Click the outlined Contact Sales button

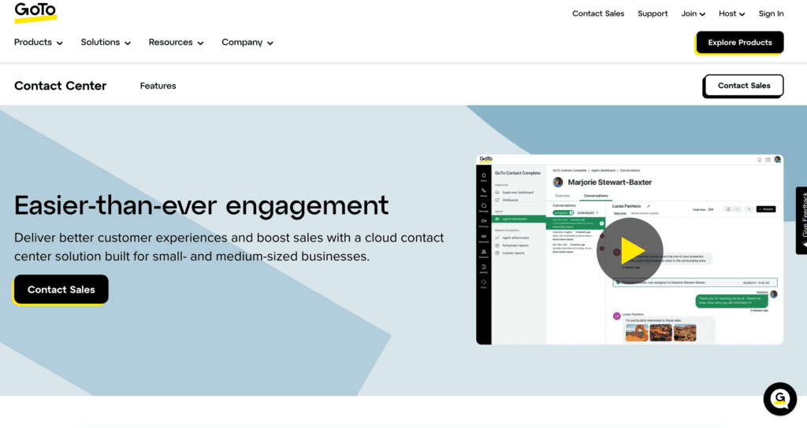[744, 86]
